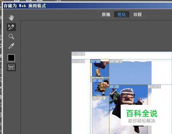Screen dimensions: 172x134
Task: Toggle slices visibility button
Action: pos(11,67)
